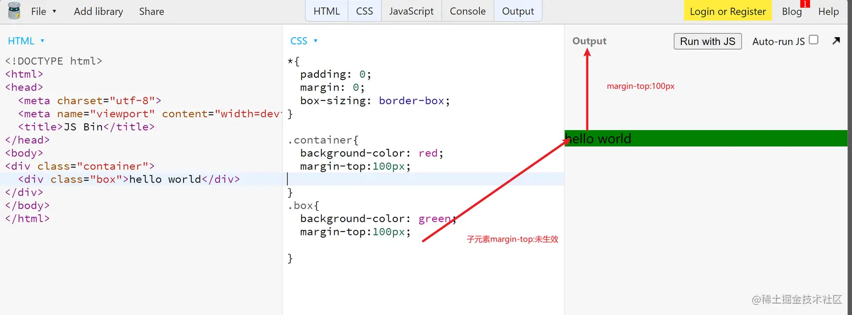Toggle the HTML panel tab
The height and width of the screenshot is (315, 852).
(327, 11)
